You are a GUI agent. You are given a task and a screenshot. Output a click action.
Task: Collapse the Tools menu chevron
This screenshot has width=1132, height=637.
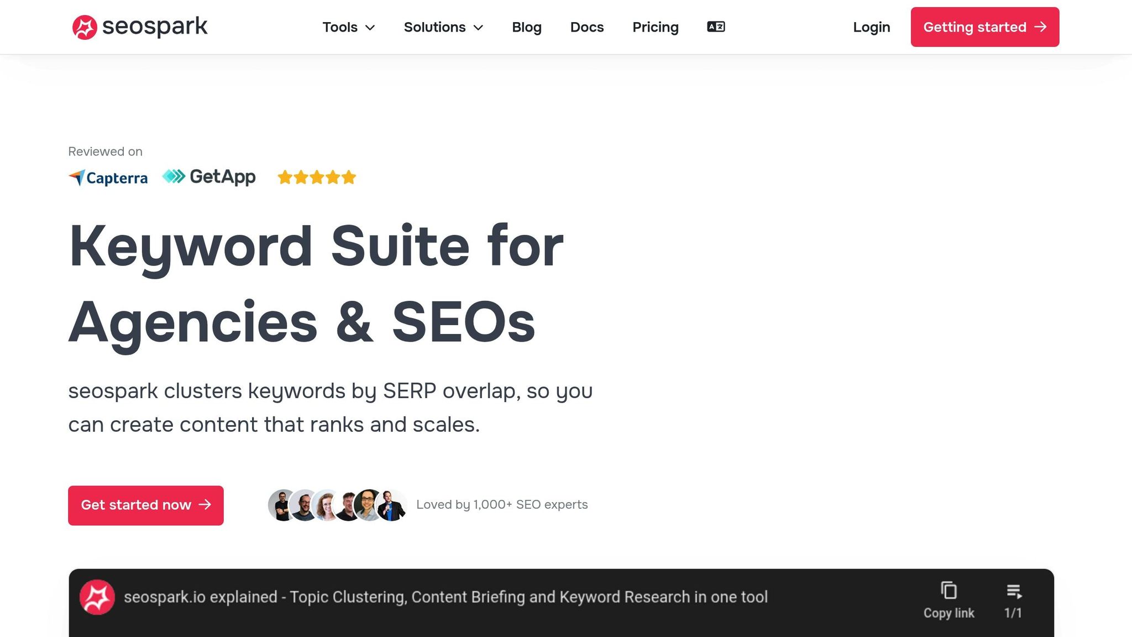click(x=369, y=28)
